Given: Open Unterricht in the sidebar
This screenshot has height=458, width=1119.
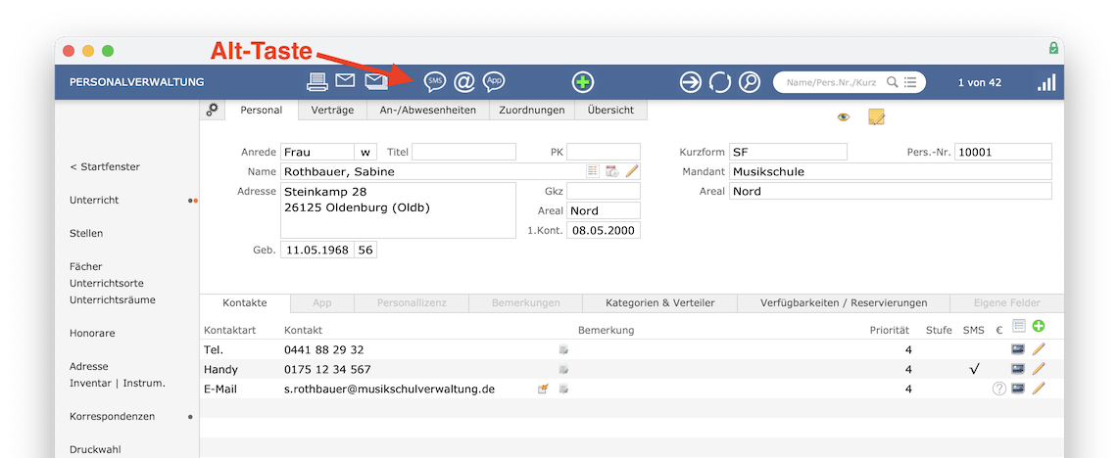Looking at the screenshot, I should click(x=94, y=201).
